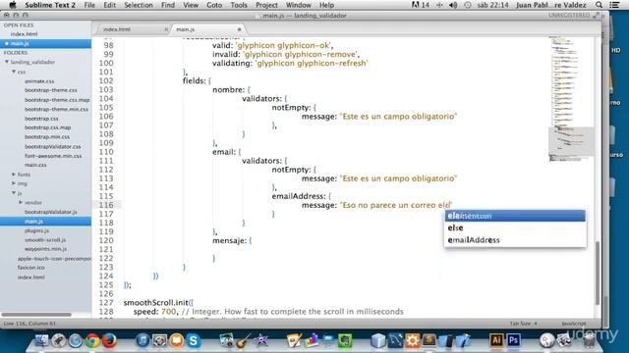
Task: Click the minimap code overview
Action: (571, 98)
